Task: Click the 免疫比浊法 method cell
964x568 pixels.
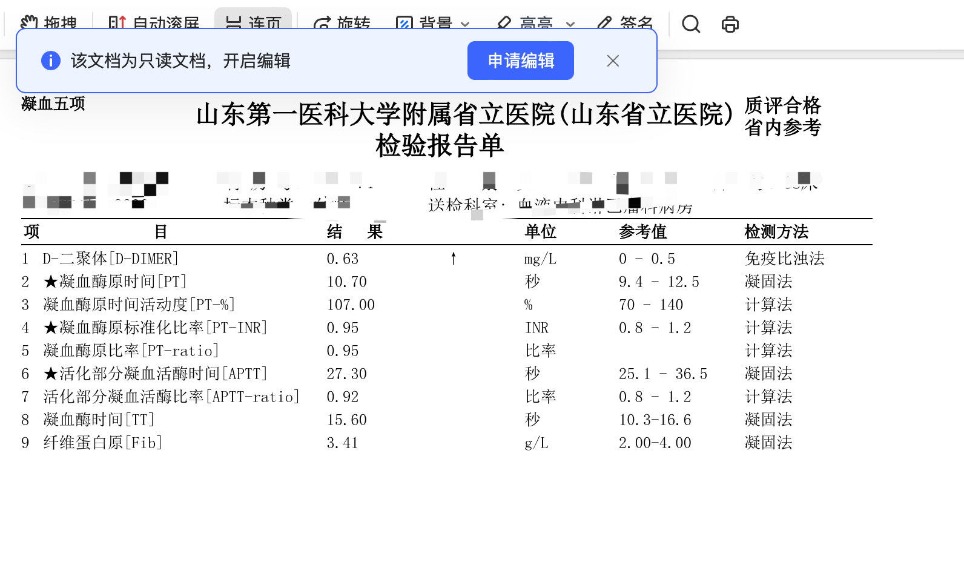Action: pyautogui.click(x=785, y=259)
